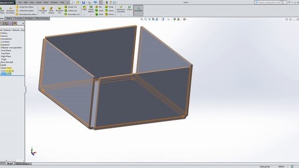Select Extruded Cut tool
The image size is (299, 168).
coord(43,10)
